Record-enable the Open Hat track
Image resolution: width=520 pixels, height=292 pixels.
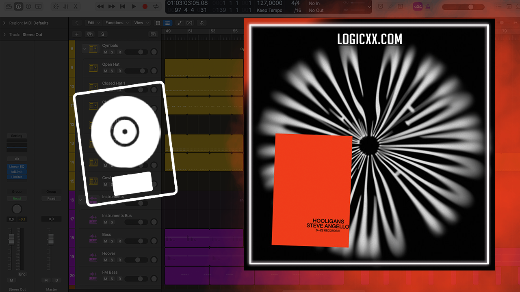tap(119, 71)
